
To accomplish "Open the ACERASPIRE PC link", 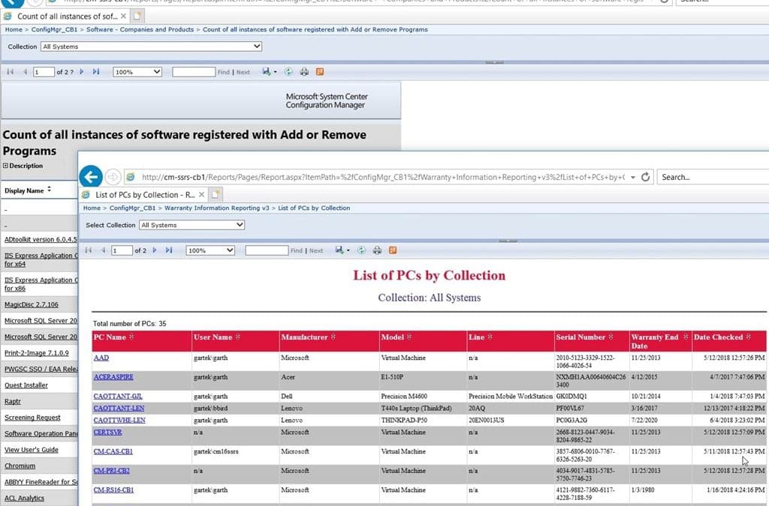I will click(113, 377).
